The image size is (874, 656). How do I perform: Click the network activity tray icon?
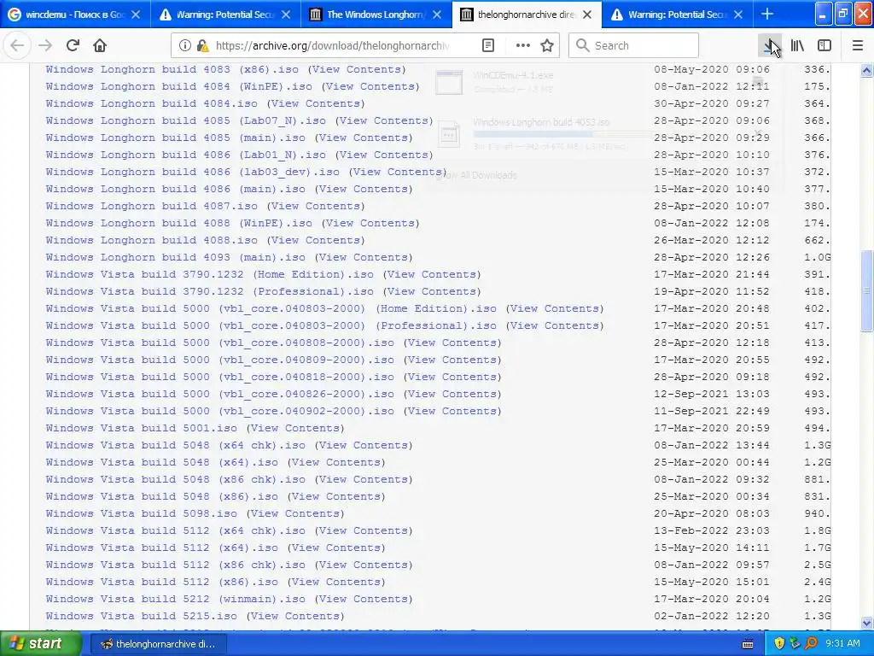click(795, 644)
